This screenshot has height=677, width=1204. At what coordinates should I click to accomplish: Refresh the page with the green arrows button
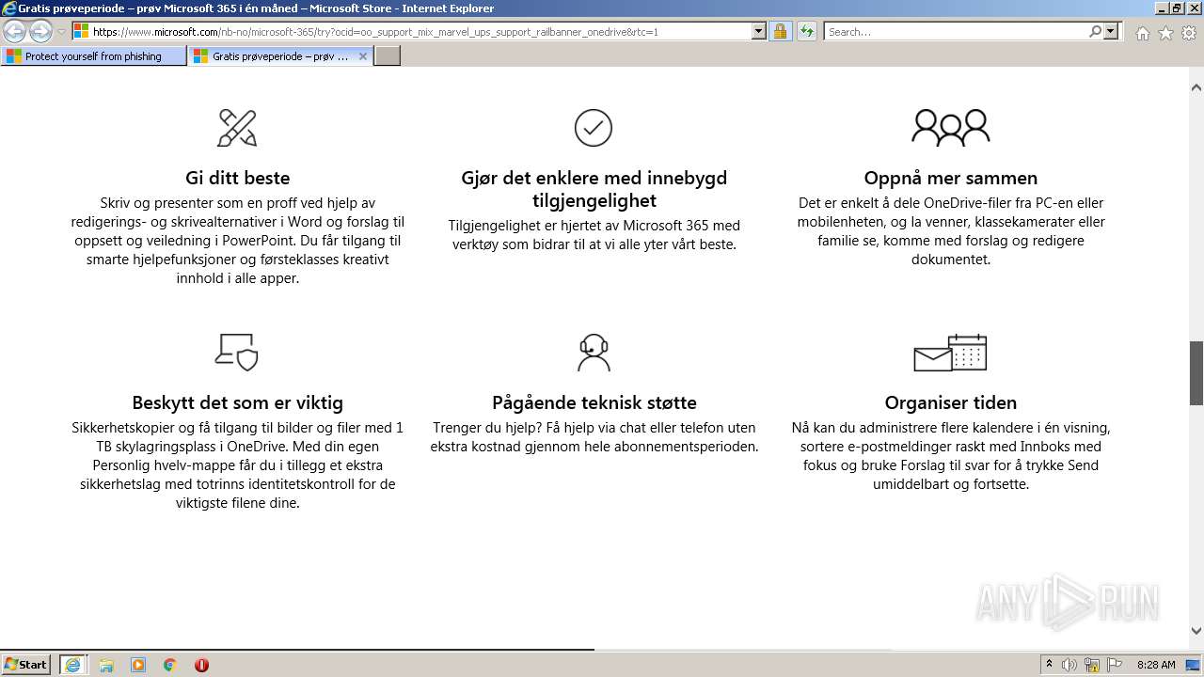806,32
